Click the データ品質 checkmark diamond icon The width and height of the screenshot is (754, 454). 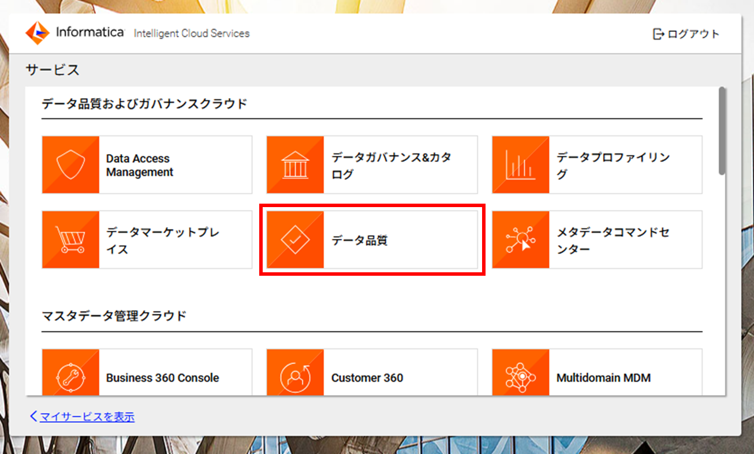pos(295,239)
